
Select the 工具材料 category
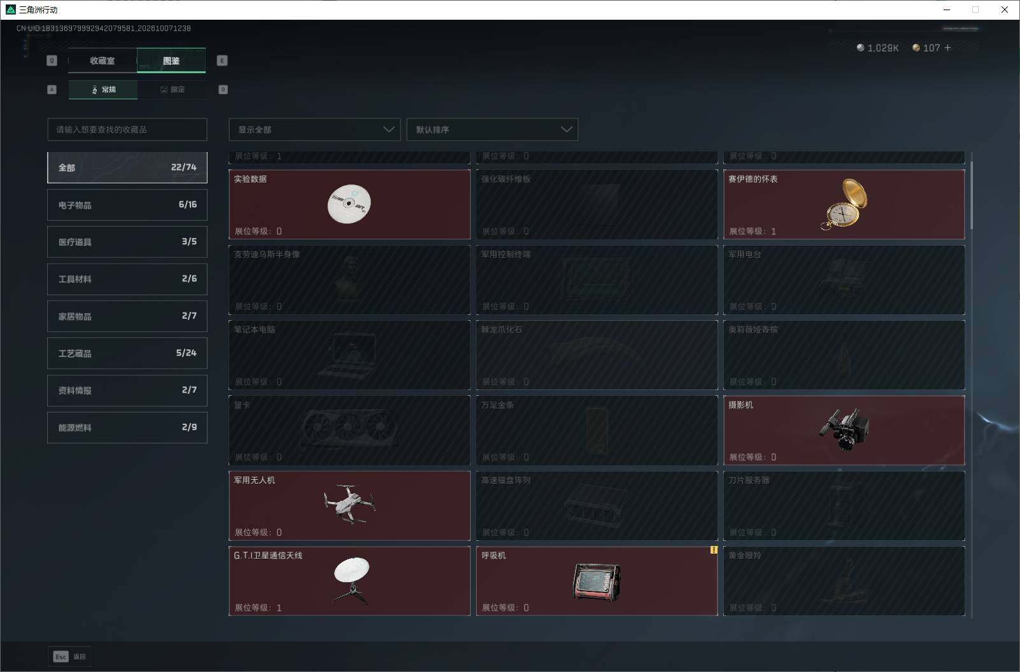coord(127,279)
